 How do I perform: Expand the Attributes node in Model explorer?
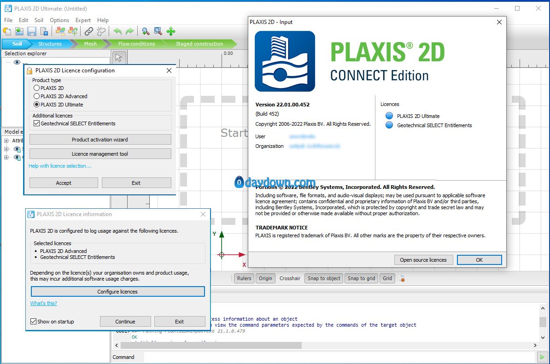click(6, 141)
